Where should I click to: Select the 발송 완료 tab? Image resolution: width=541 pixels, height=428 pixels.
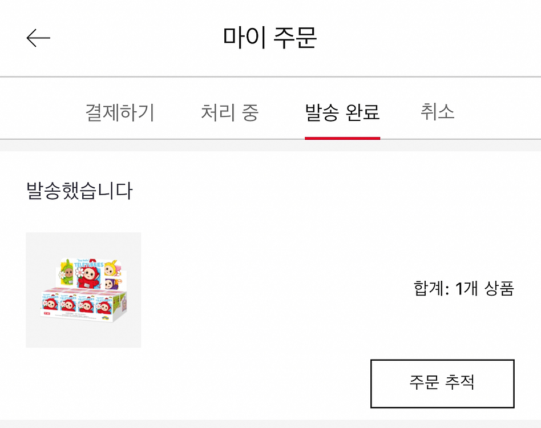point(342,112)
